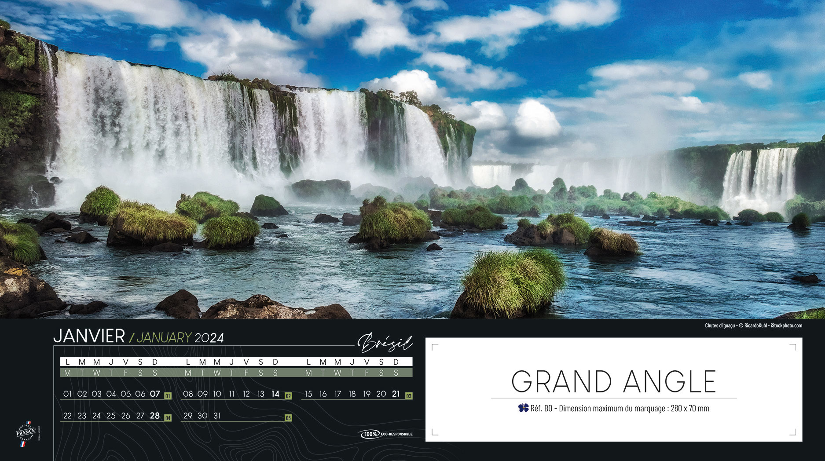Click the 100% eco-responsable logo
This screenshot has height=461, width=825.
[386, 434]
